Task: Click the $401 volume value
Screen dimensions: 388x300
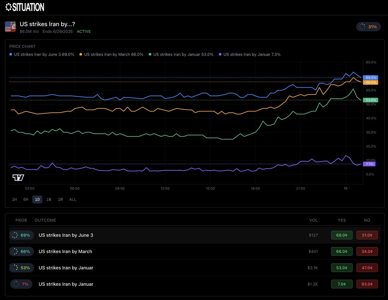Action: (x=313, y=251)
